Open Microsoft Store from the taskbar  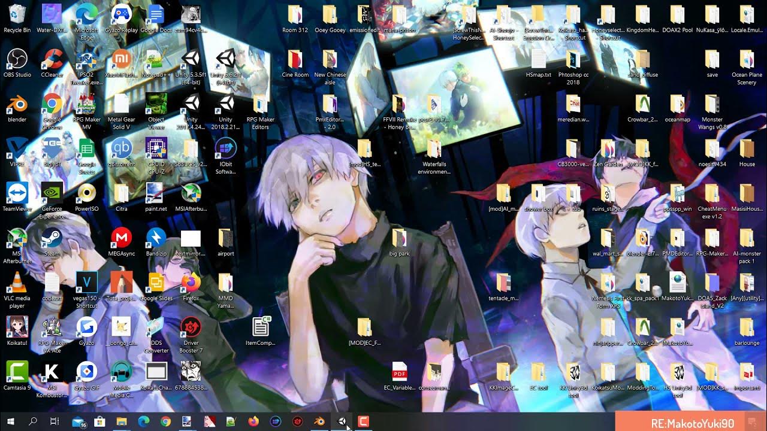pyautogui.click(x=99, y=421)
